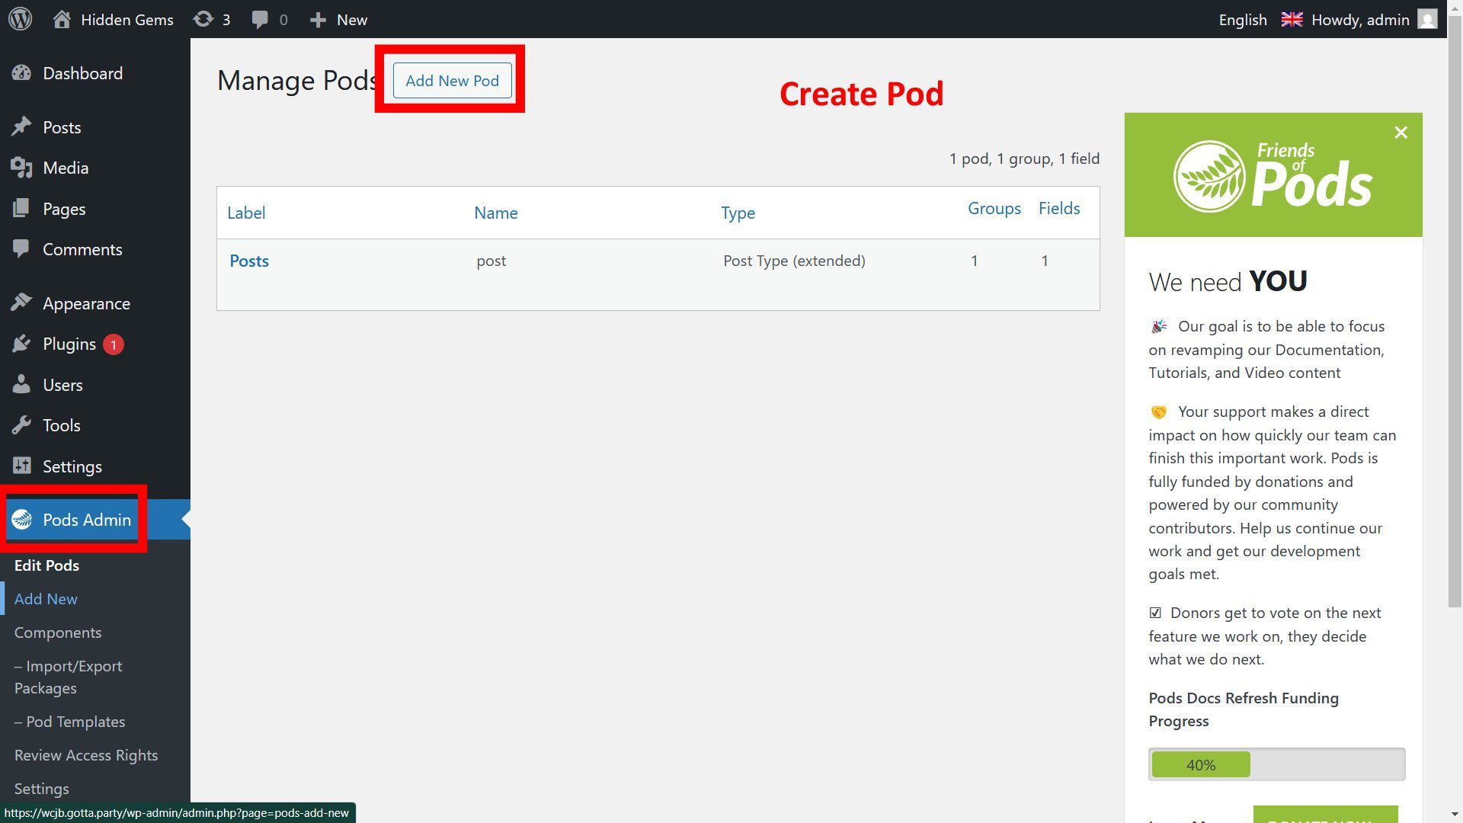Click the Posts pin icon in sidebar
This screenshot has width=1463, height=823.
click(21, 126)
